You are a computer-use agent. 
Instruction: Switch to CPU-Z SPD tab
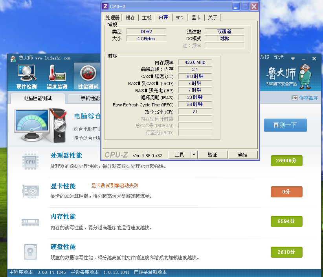click(180, 18)
